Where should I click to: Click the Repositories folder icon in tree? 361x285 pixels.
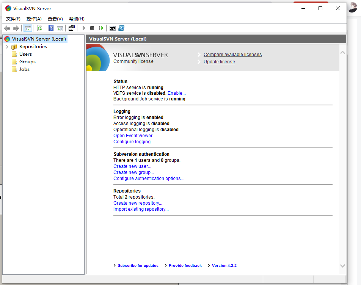(14, 47)
